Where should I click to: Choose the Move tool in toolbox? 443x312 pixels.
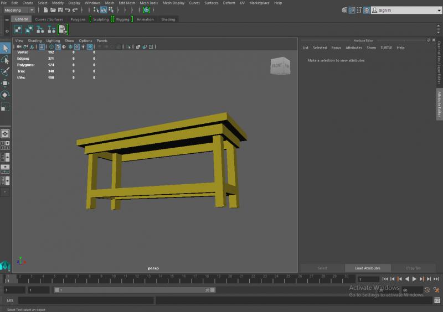click(x=5, y=83)
